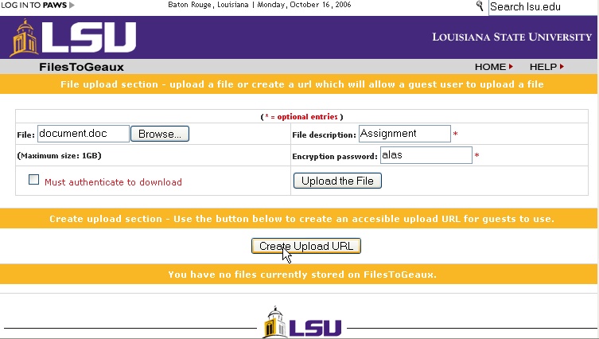Click the search magnifier icon
Viewport: 599px width, 339px height.
click(x=480, y=6)
